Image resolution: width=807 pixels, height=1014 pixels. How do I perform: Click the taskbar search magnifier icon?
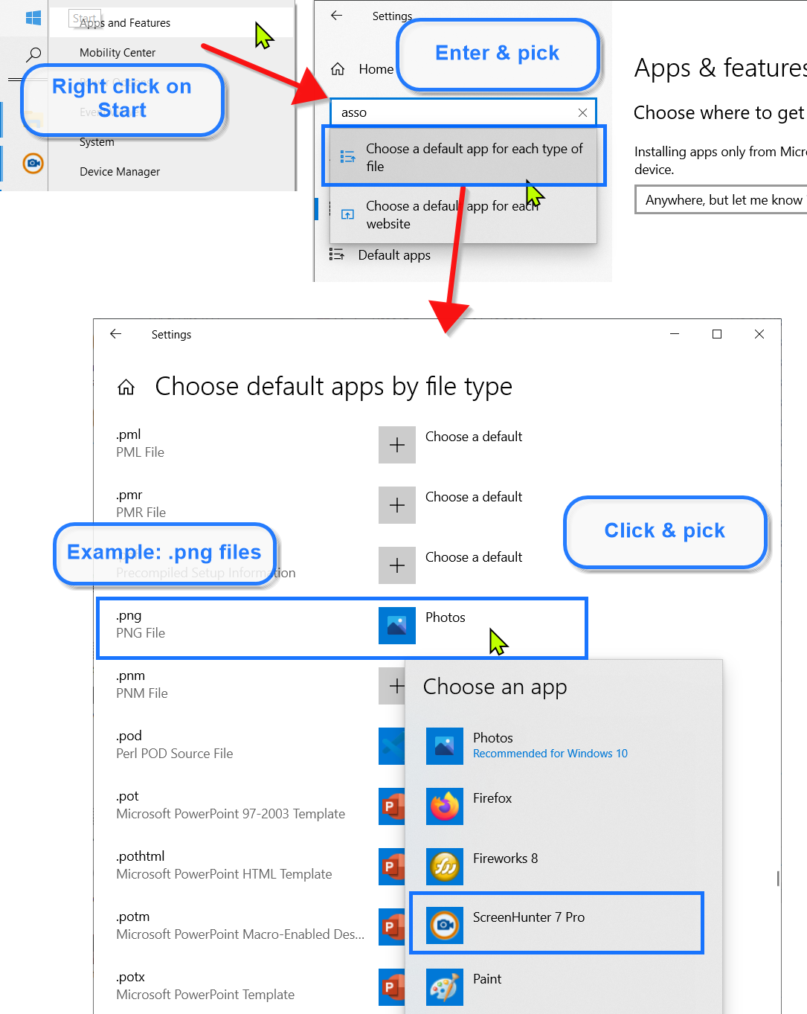(x=33, y=54)
